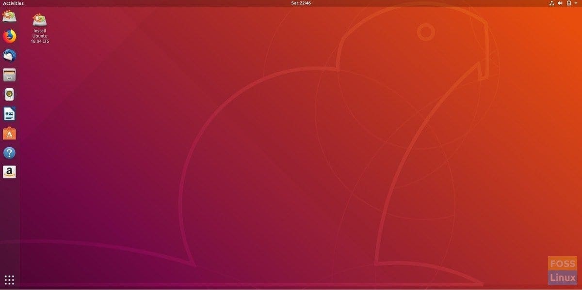Click the battery status icon
The width and height of the screenshot is (582, 290).
coord(569,3)
